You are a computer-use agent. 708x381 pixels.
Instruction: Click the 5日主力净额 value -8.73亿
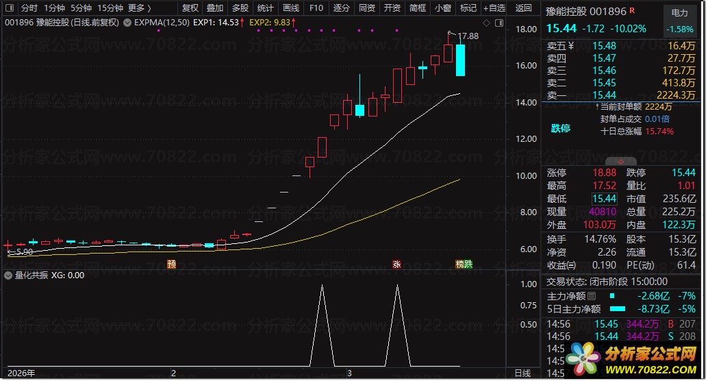pyautogui.click(x=653, y=309)
